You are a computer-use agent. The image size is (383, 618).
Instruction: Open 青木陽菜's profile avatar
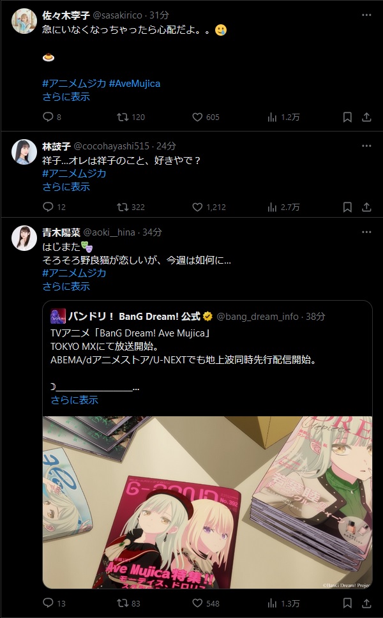pyautogui.click(x=24, y=238)
